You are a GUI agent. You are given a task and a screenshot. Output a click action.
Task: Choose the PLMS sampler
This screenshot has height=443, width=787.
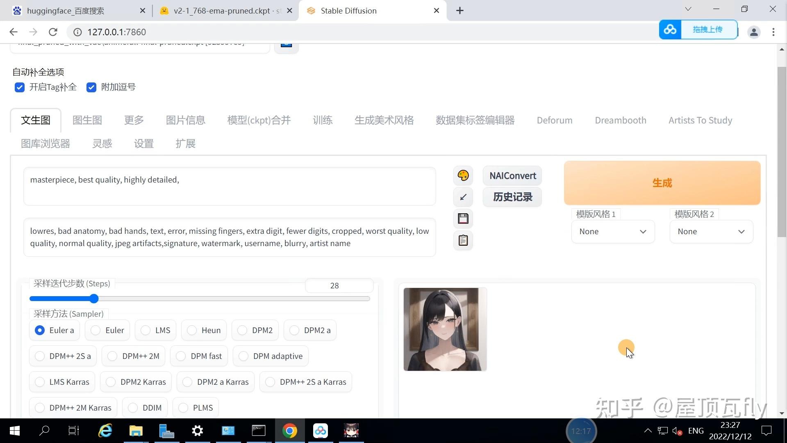[196, 408]
